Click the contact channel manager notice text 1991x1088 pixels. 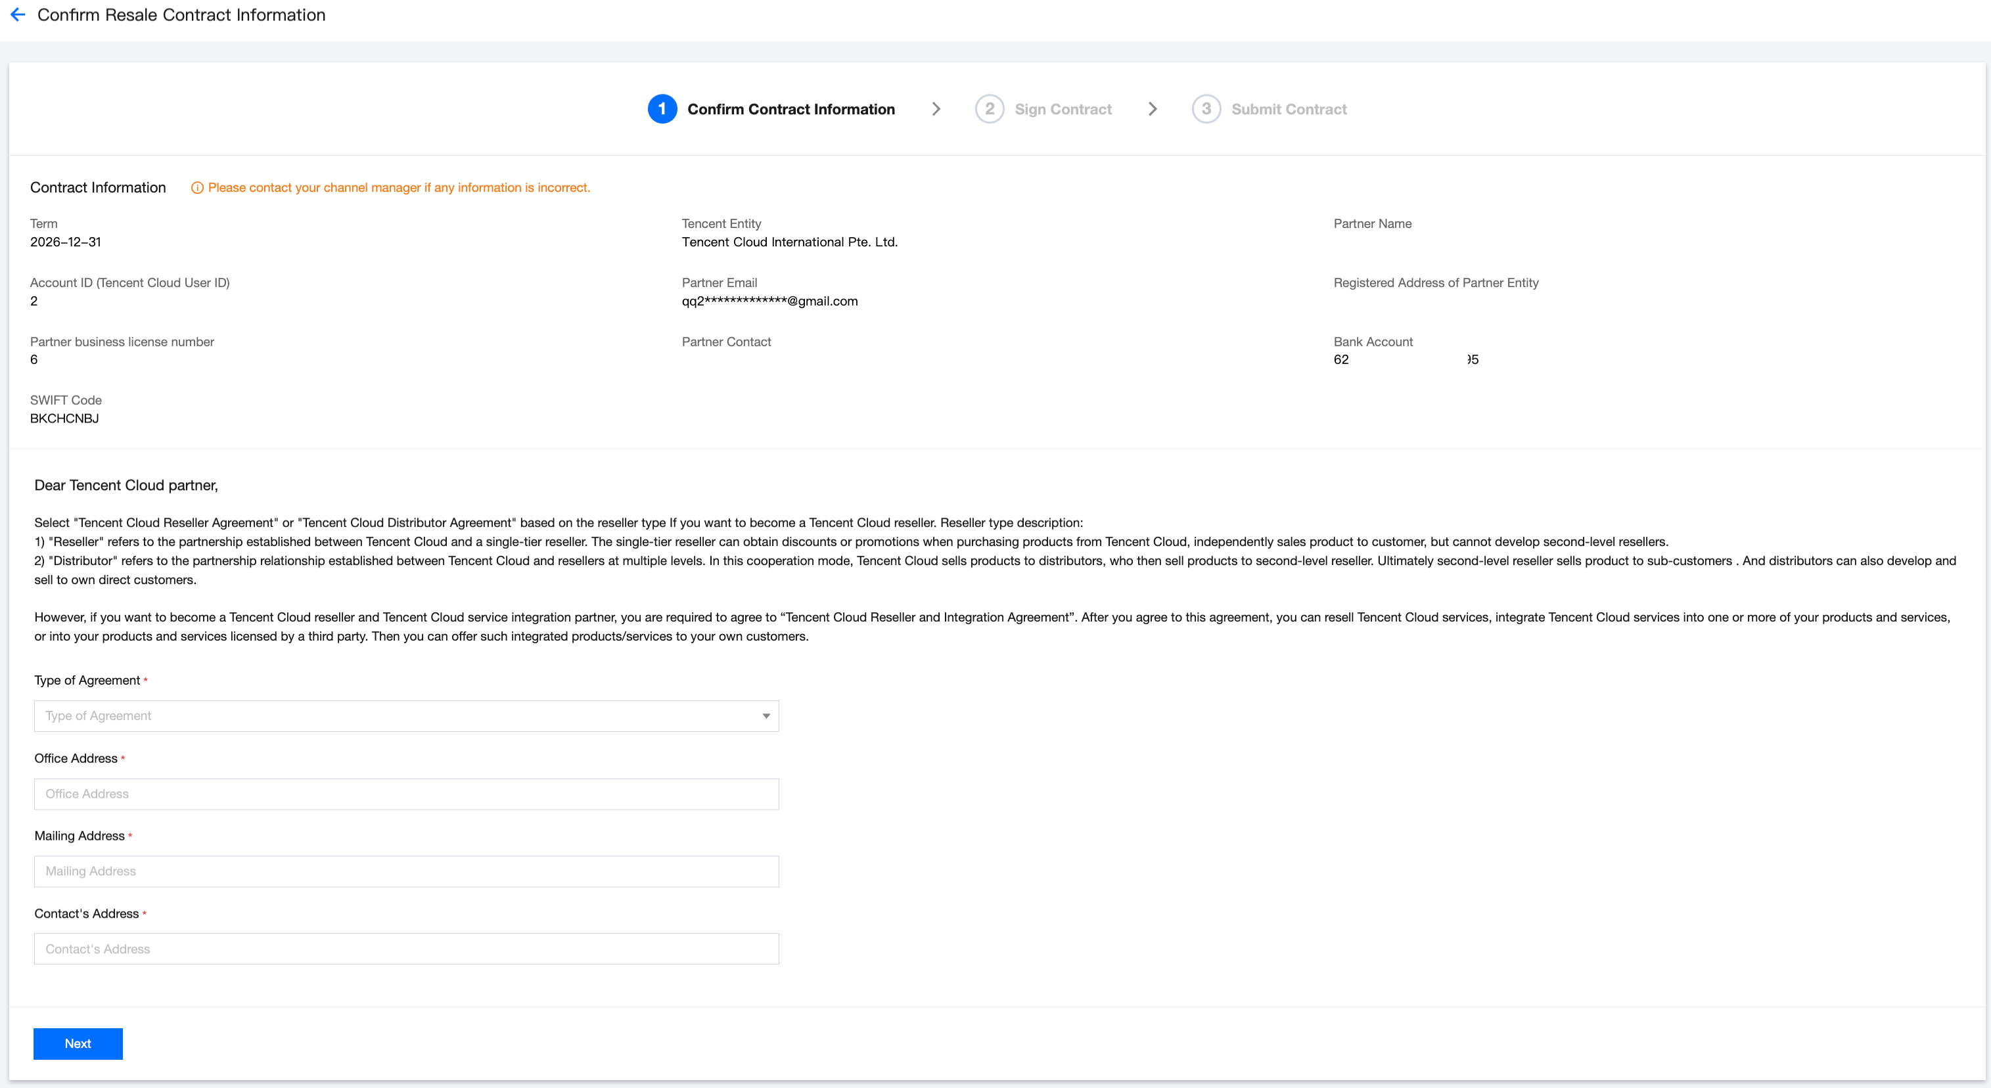(x=399, y=188)
